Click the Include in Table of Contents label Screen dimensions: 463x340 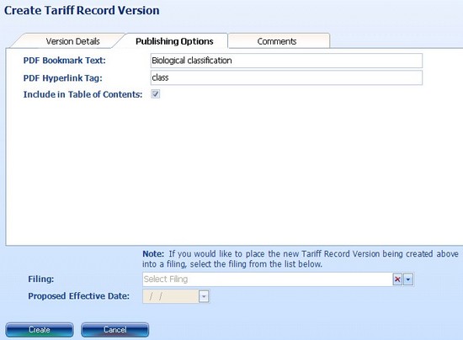click(x=82, y=94)
